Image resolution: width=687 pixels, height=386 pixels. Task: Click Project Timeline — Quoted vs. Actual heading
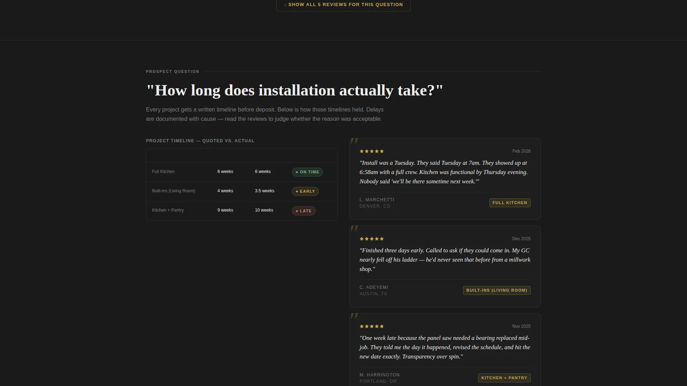click(200, 141)
